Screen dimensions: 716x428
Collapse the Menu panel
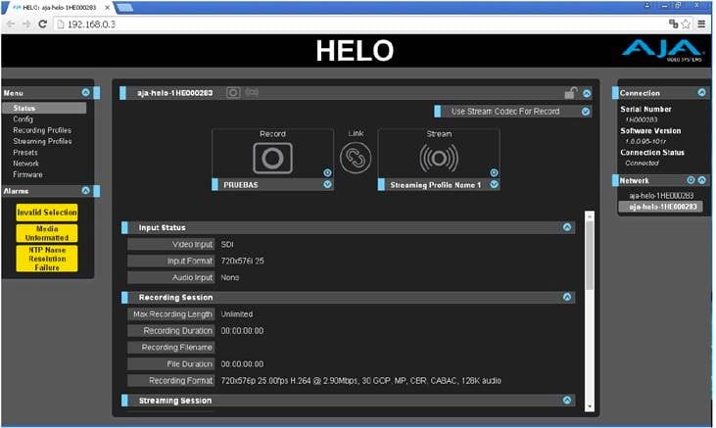86,93
